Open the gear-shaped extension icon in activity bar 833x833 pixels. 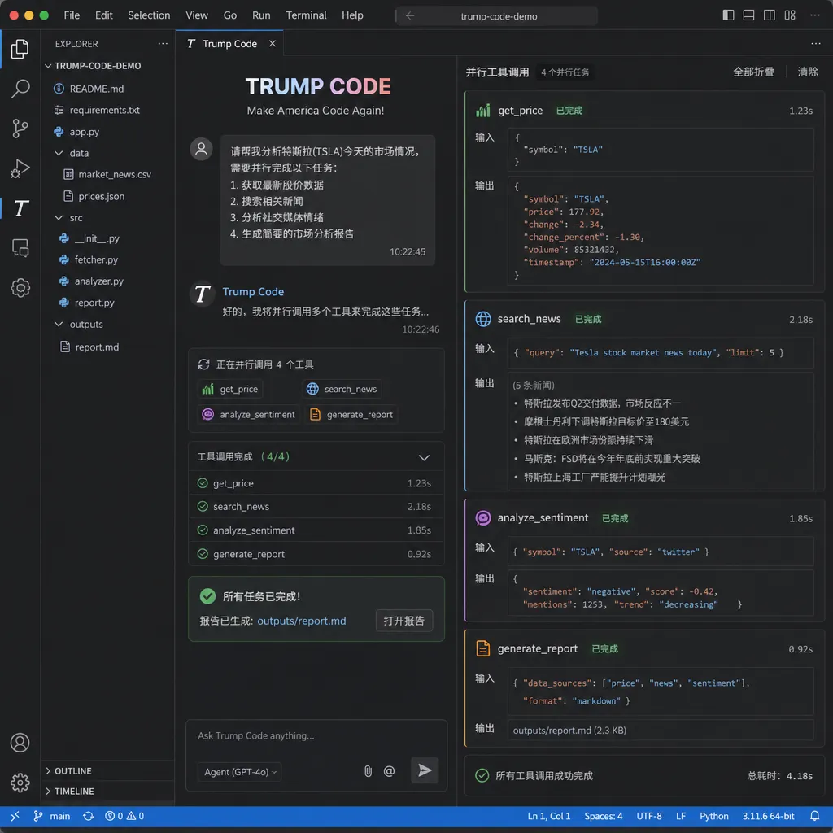pos(20,287)
